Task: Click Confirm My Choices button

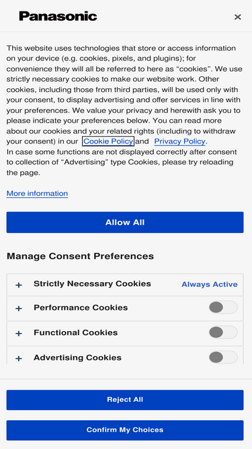Action: 125,430
